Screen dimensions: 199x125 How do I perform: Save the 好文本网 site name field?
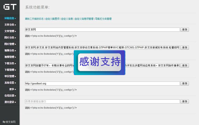[185, 30]
